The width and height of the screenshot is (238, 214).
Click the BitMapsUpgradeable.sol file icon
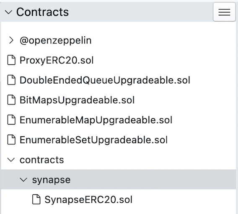[11, 100]
